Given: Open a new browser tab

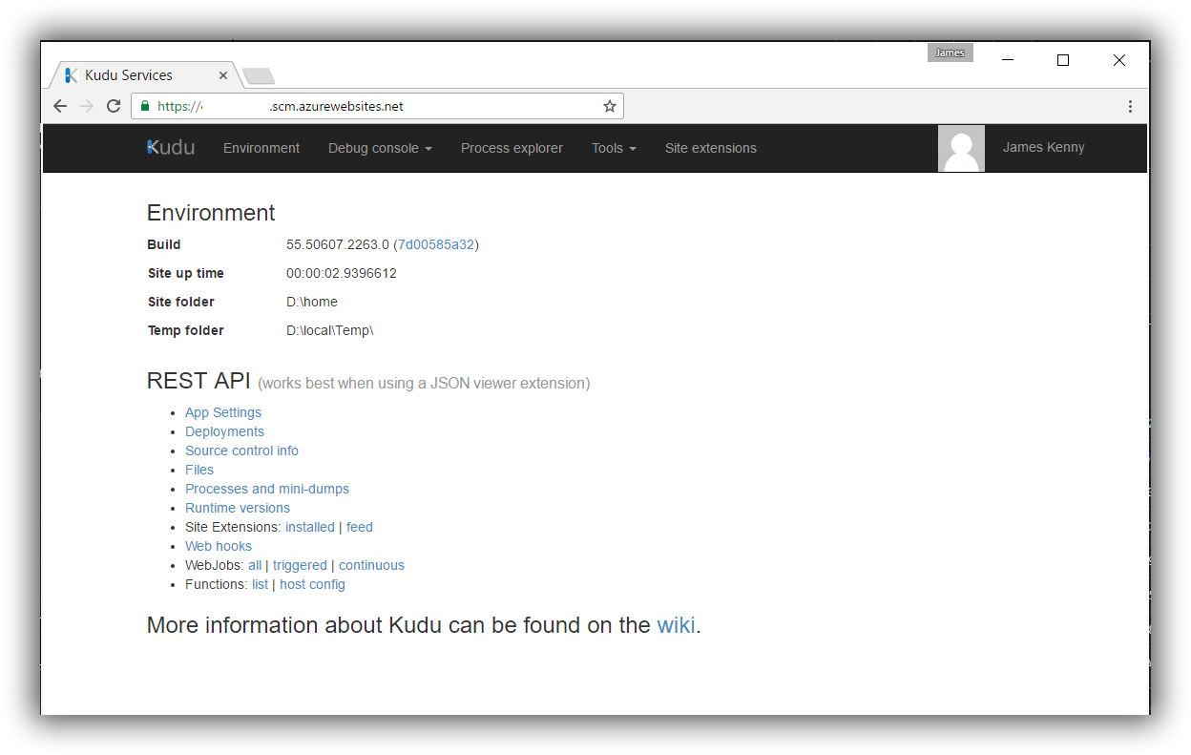Looking at the screenshot, I should 259,76.
